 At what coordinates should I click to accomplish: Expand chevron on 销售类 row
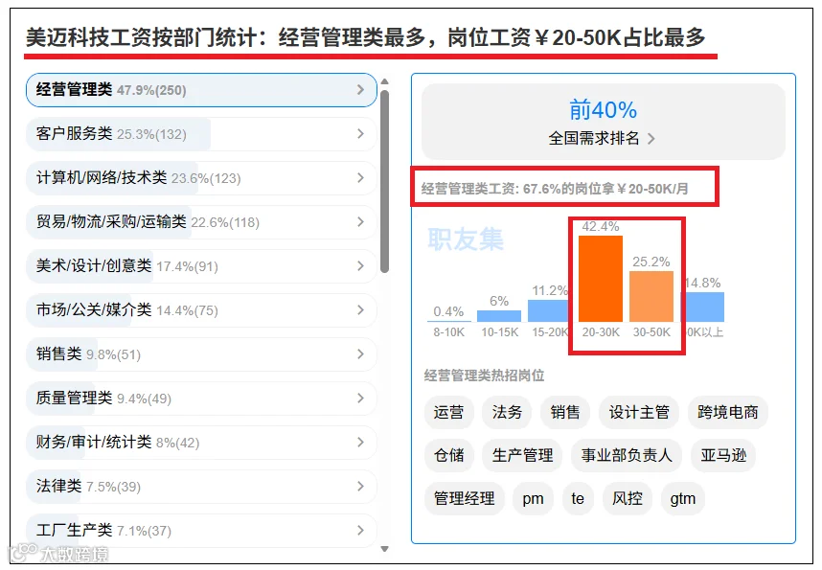(x=360, y=353)
